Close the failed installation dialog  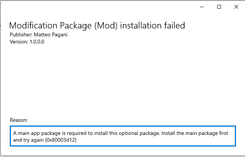click(236, 7)
